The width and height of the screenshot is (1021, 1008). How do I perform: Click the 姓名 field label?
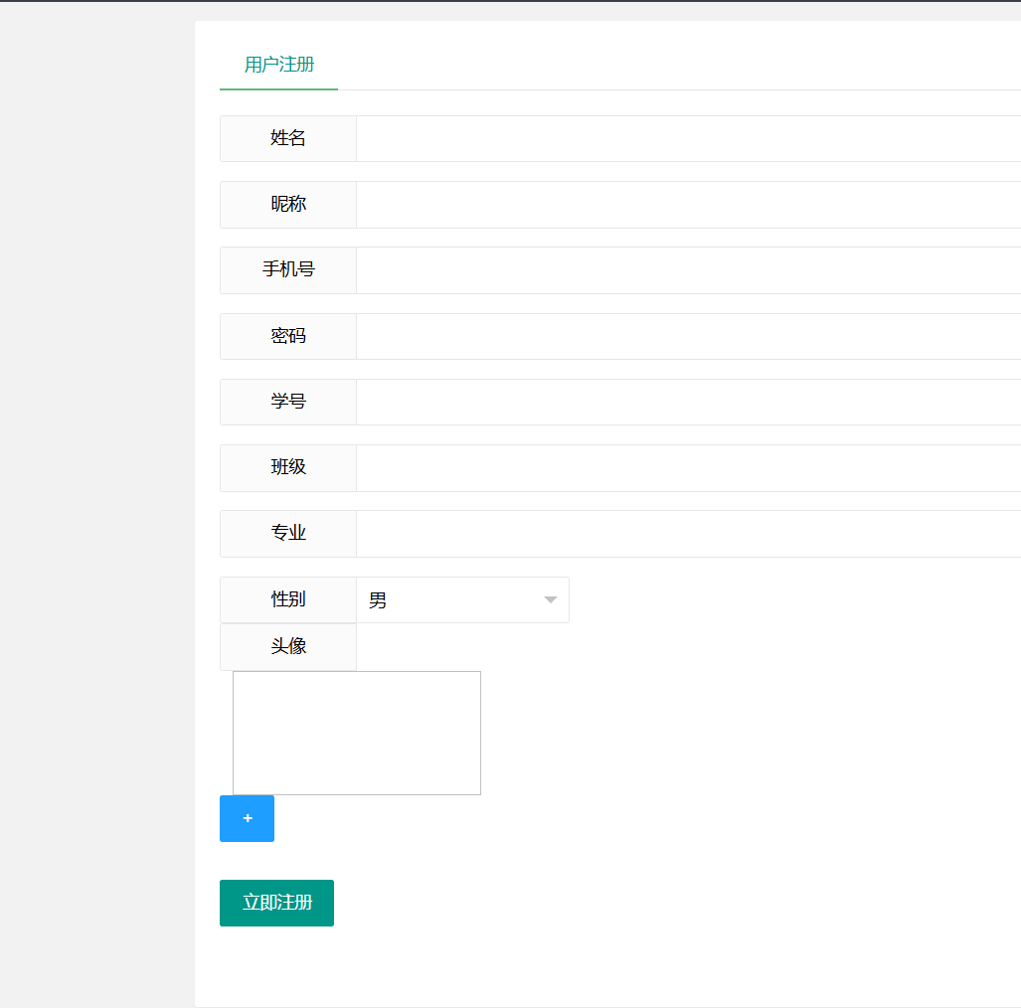coord(288,138)
